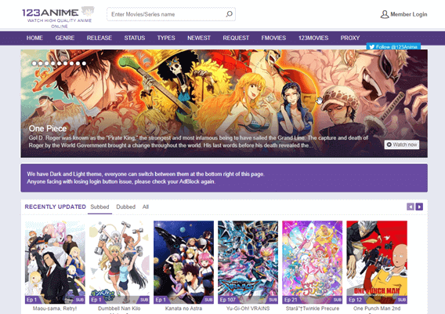
Task: Click the previous arrow in Recently Updated
Action: point(410,206)
